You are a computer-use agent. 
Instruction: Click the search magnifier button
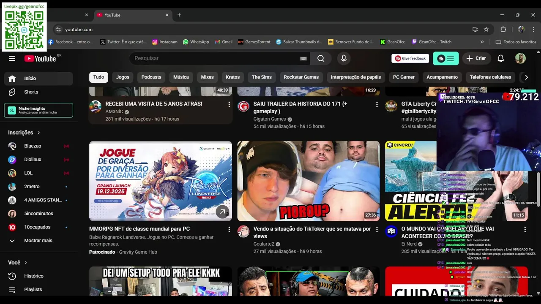point(321,58)
